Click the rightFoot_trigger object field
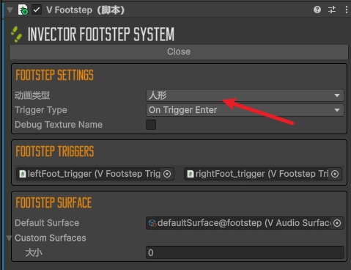Viewport: 351px width, 270px height. point(263,174)
